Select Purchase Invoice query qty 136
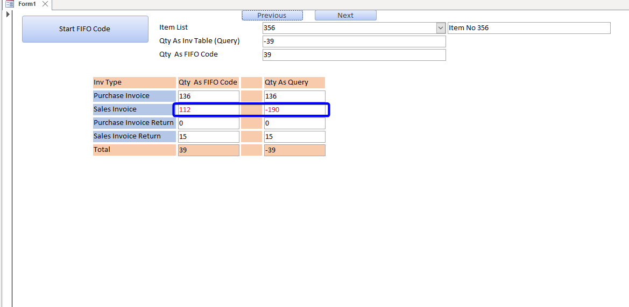The image size is (629, 307). point(295,96)
